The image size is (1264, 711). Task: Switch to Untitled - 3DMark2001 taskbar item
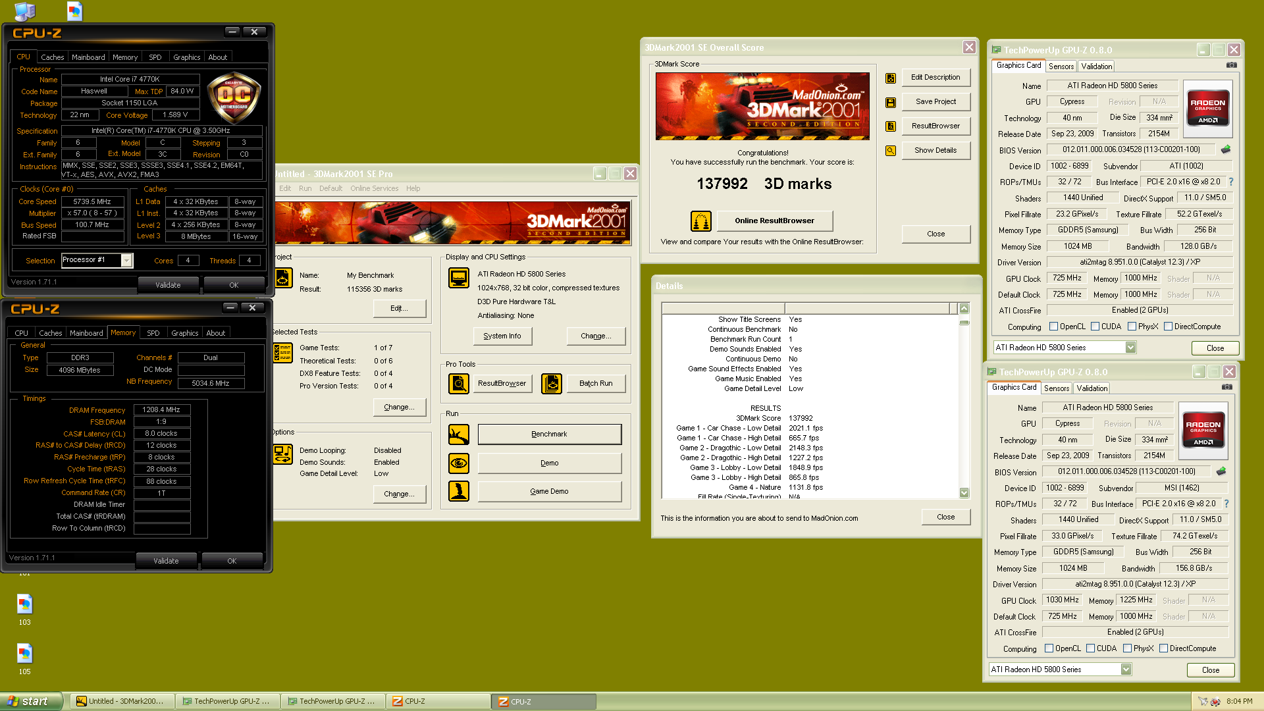tap(122, 702)
